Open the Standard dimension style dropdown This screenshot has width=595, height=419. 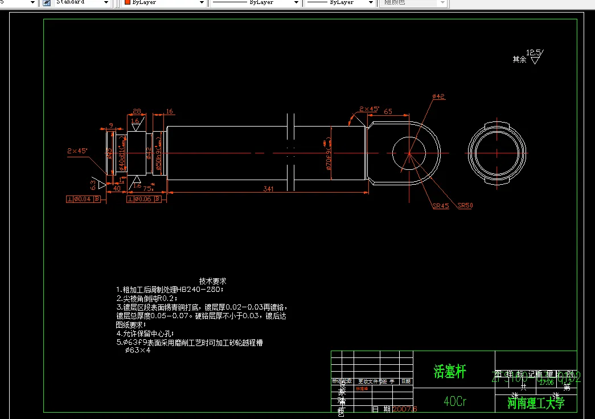(x=106, y=3)
